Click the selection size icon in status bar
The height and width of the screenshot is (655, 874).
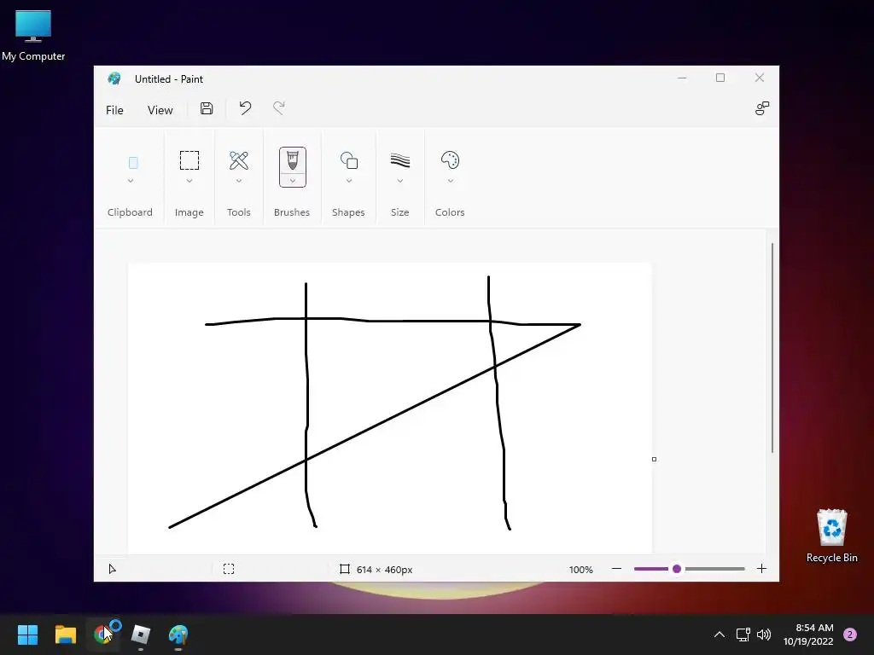pyautogui.click(x=229, y=569)
